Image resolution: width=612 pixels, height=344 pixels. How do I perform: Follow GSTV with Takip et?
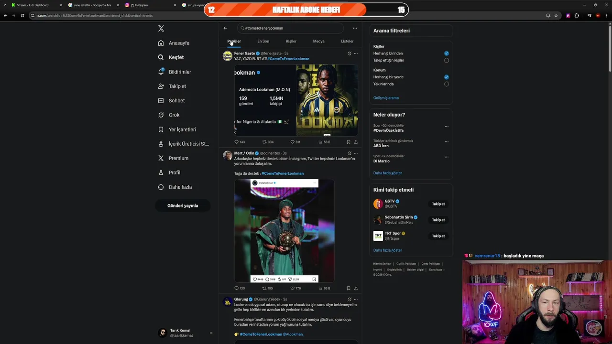click(438, 204)
